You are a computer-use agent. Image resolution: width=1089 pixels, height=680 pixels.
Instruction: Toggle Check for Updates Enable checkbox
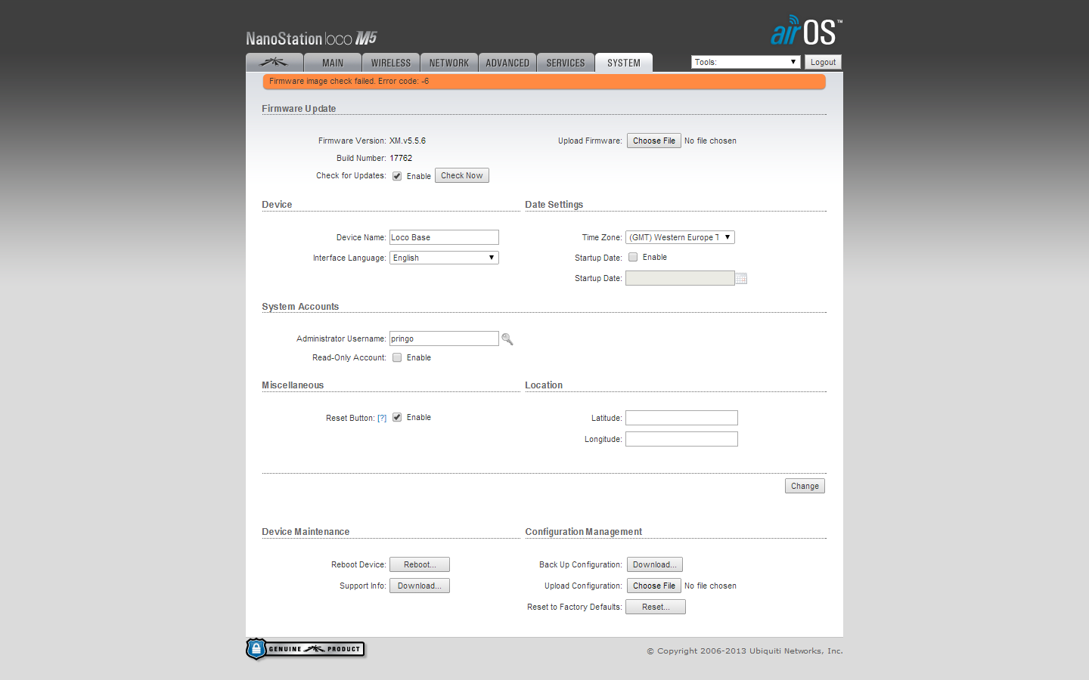click(397, 176)
